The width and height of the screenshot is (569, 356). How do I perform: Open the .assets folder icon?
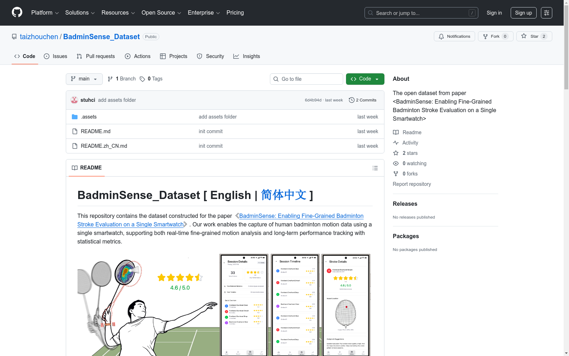tap(75, 117)
